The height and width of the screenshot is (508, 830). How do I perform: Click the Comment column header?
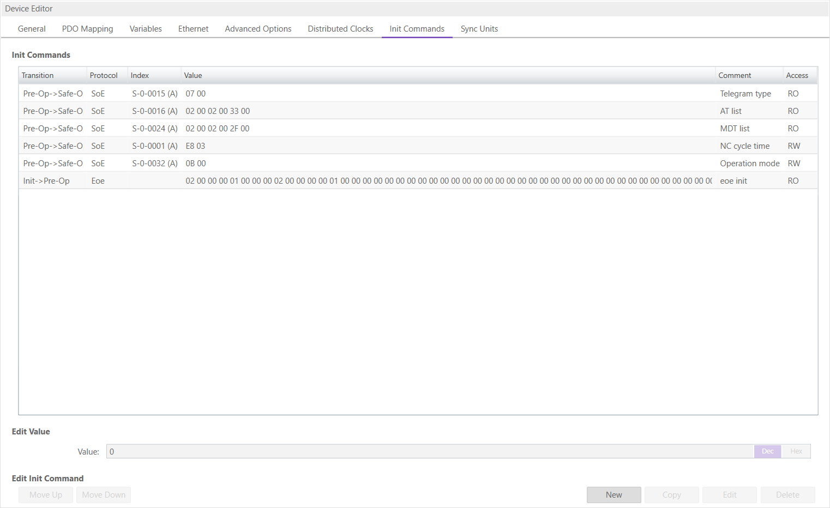click(748, 76)
